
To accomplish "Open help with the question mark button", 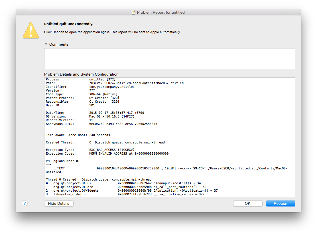I will pyautogui.click(x=25, y=203).
